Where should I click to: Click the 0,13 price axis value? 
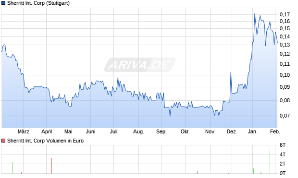[285, 45]
